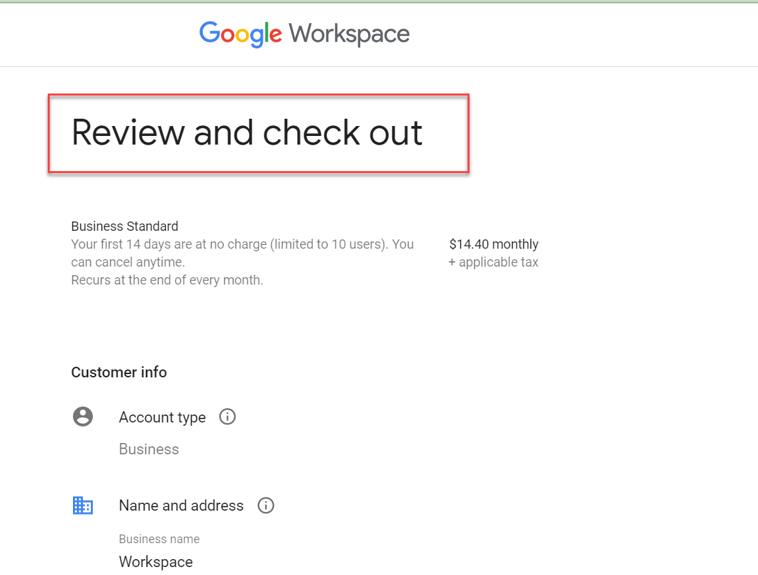Click the 'Name and address' label

pyautogui.click(x=181, y=505)
